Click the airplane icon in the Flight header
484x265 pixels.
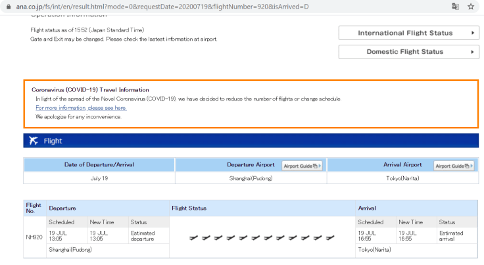[x=33, y=141]
